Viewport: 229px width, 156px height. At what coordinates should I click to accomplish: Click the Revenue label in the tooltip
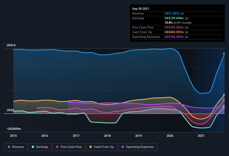tap(138, 13)
